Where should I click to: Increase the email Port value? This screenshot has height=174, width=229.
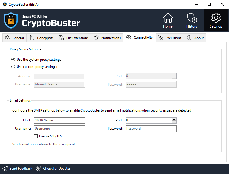tap(174, 119)
